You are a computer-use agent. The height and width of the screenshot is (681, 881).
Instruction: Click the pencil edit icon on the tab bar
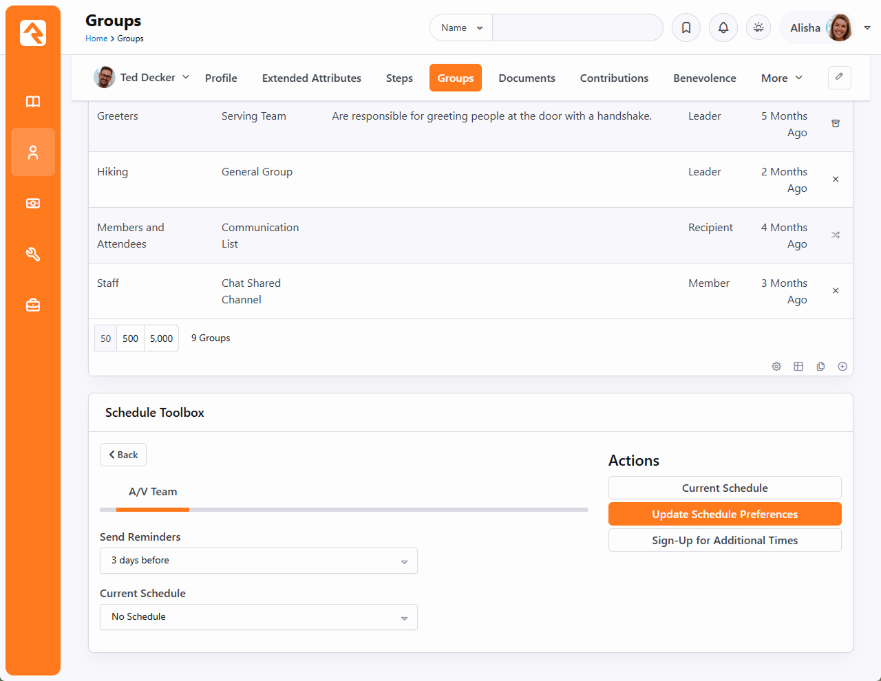(839, 78)
